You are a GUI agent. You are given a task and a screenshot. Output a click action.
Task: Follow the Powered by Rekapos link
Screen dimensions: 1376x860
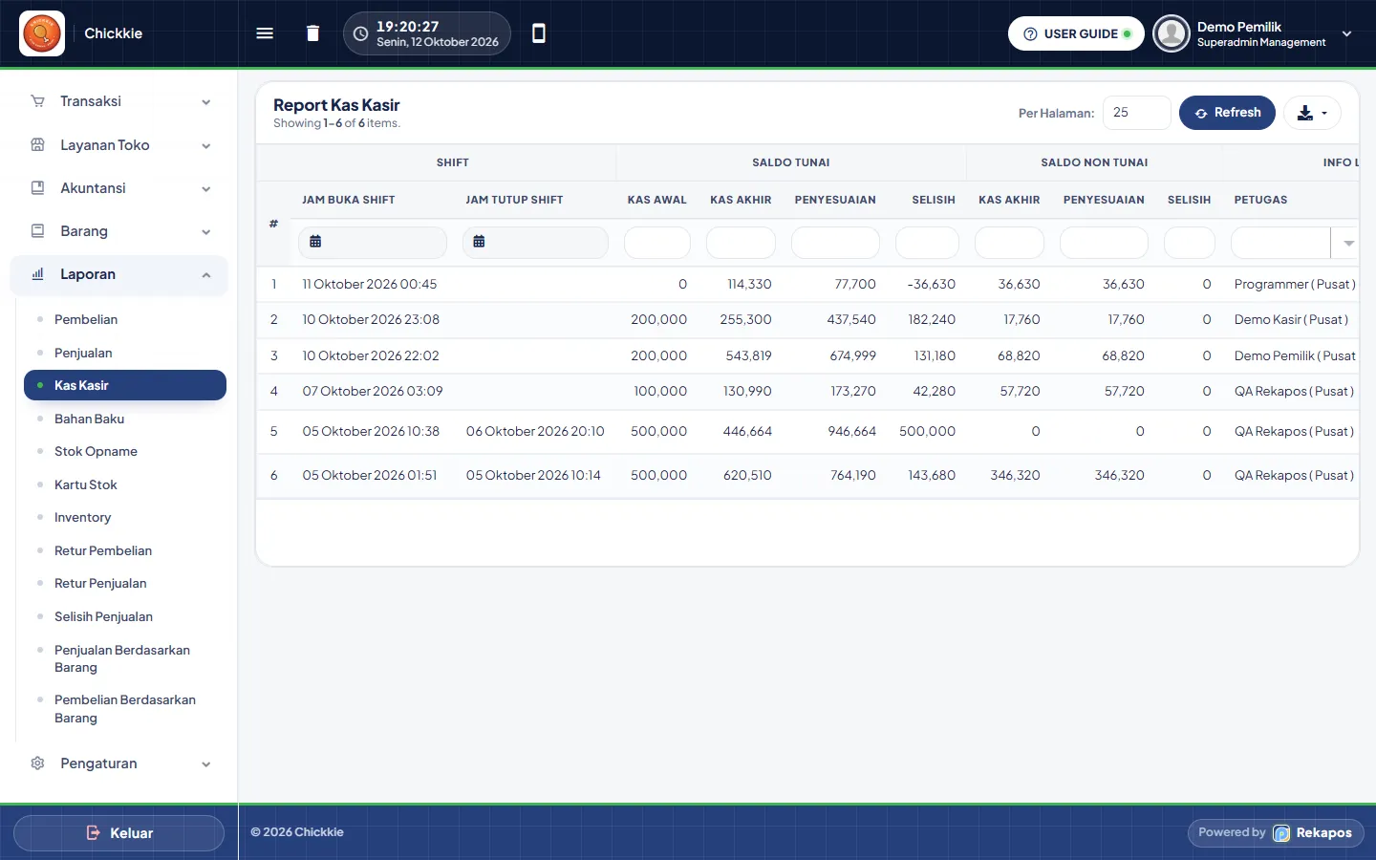(1276, 833)
